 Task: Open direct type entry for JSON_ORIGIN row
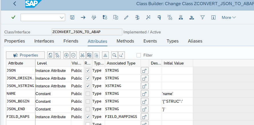[145, 78]
